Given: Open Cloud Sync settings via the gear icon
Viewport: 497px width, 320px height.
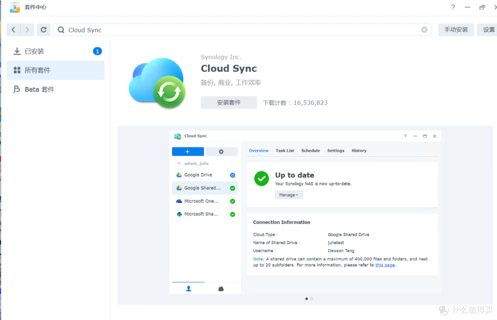Looking at the screenshot, I should 221,151.
